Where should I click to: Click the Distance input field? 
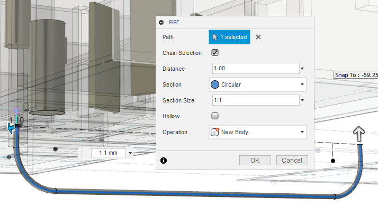pyautogui.click(x=256, y=69)
